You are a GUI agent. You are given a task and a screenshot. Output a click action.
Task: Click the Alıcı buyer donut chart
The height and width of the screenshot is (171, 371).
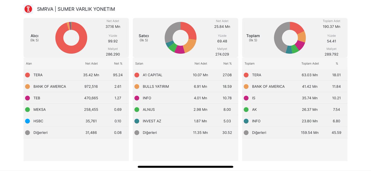tap(71, 38)
